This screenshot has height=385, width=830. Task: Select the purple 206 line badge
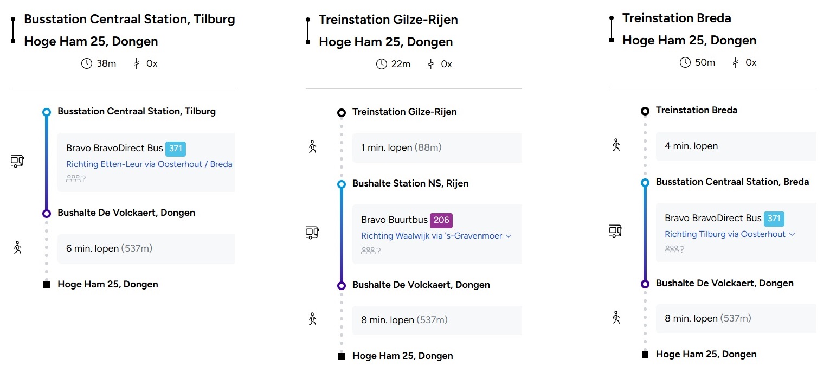coord(441,220)
